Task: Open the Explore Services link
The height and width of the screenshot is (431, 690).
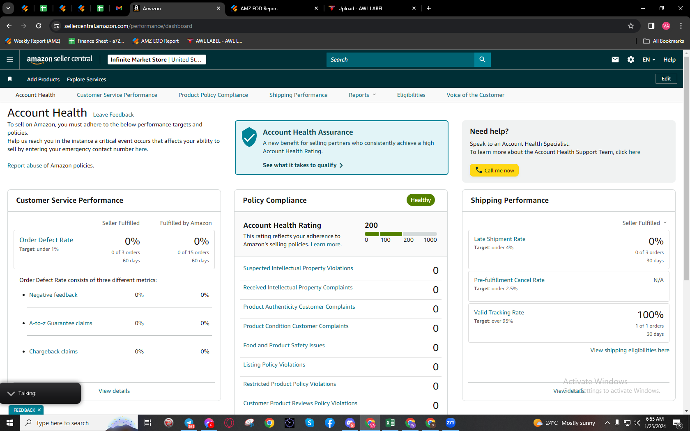Action: click(x=86, y=79)
